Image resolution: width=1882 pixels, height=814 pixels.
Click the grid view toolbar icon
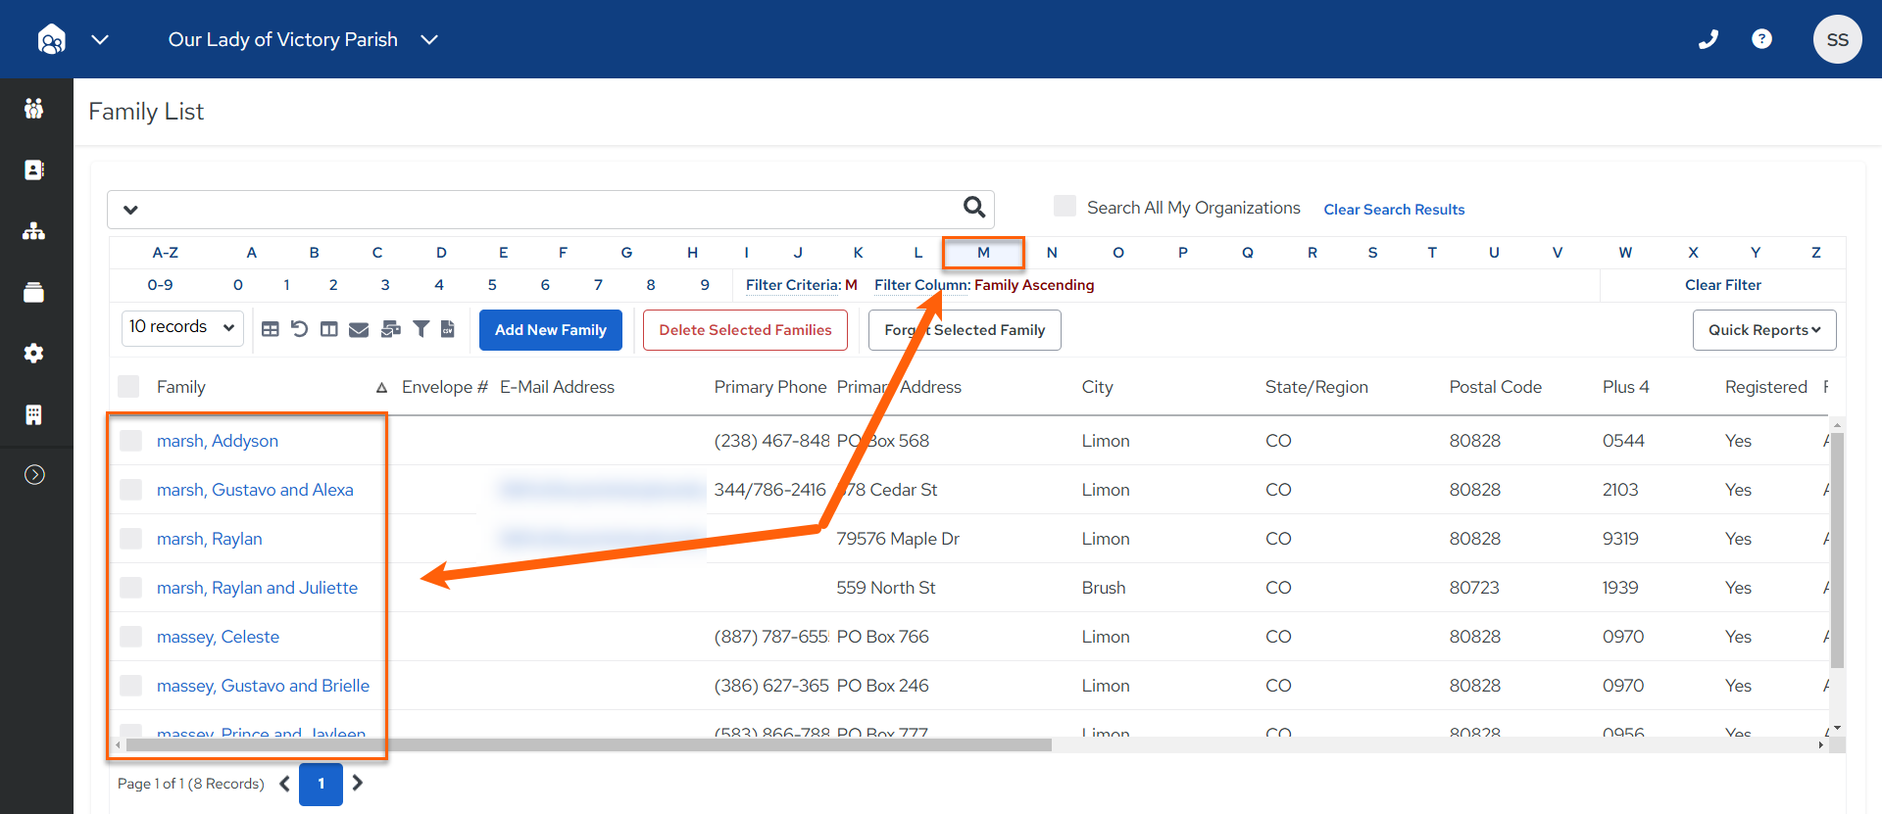271,329
